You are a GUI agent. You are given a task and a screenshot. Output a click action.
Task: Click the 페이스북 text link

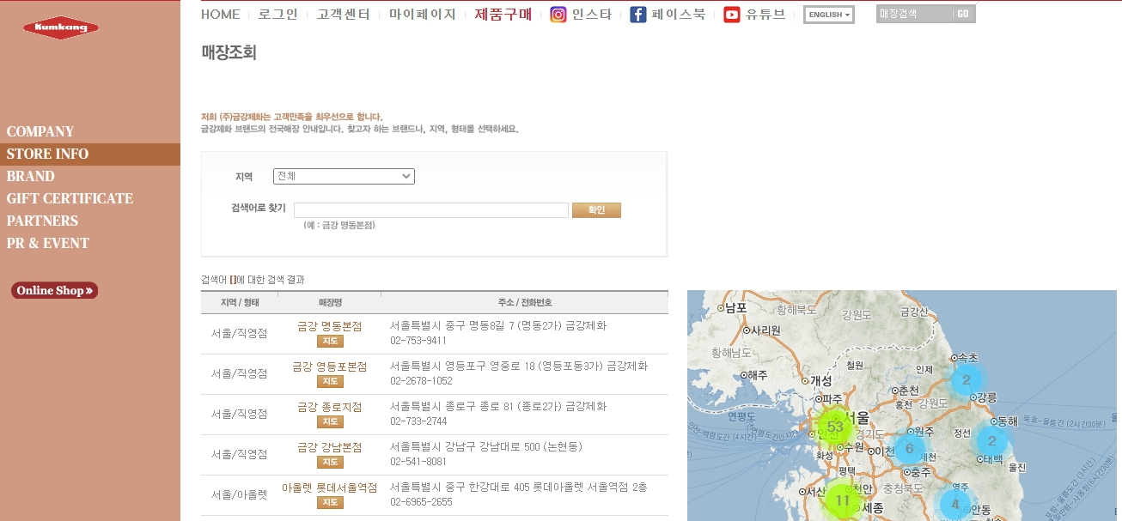pos(679,15)
